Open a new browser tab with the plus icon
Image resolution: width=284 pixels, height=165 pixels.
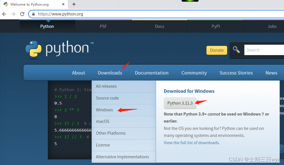[x=74, y=4]
